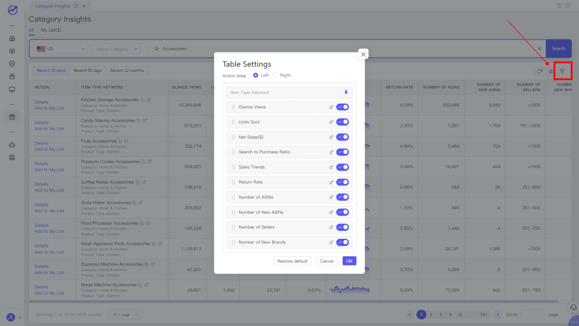579x326 pixels.
Task: Disable Return Rate column
Action: [342, 182]
